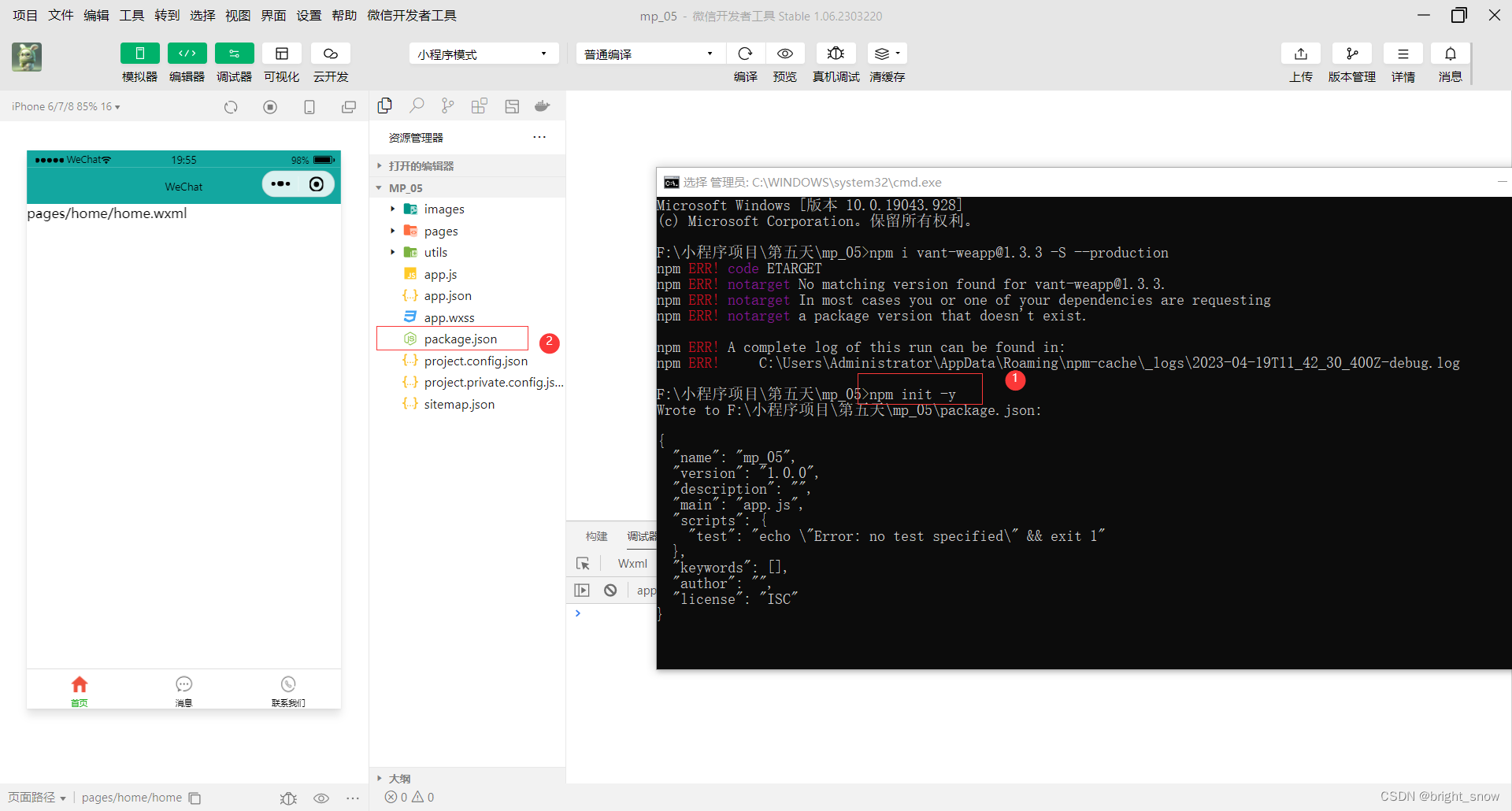Open package.json in the file tree
The height and width of the screenshot is (811, 1512).
pos(461,339)
